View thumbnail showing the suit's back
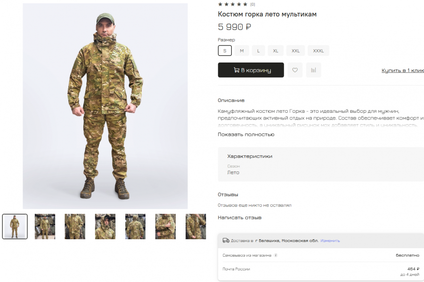The width and height of the screenshot is (424, 282). [x=135, y=227]
